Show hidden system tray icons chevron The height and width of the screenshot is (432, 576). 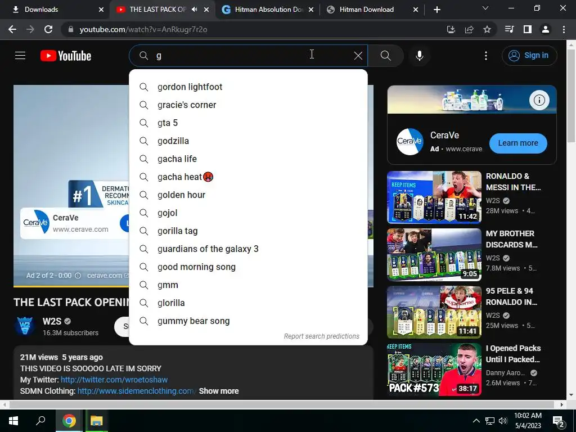pos(476,421)
